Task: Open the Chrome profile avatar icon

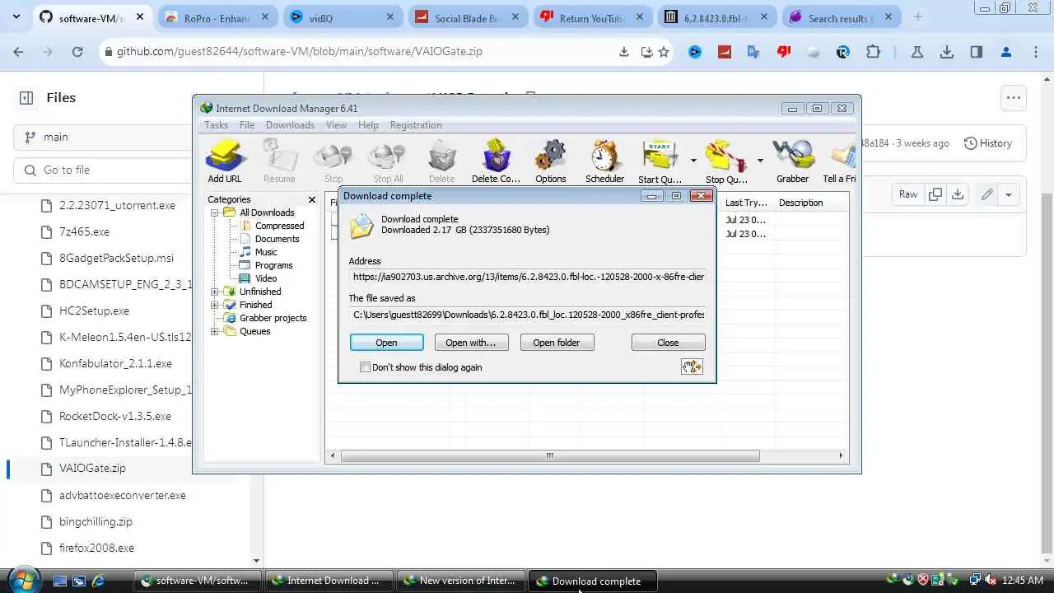Action: [1005, 51]
